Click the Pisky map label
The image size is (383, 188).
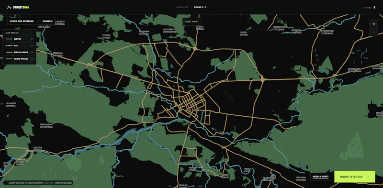pos(247,170)
